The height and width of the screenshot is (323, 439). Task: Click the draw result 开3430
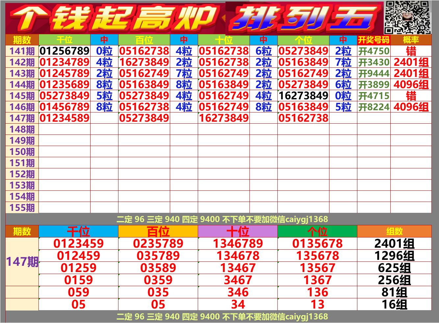pyautogui.click(x=374, y=62)
